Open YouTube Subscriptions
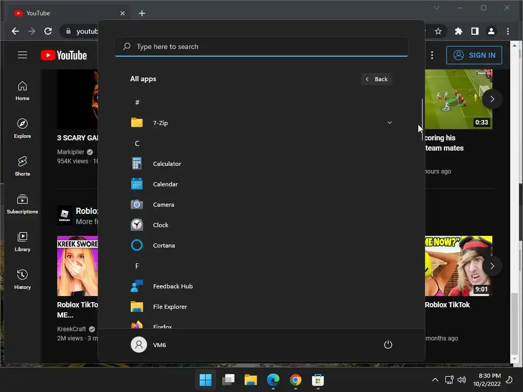The image size is (523, 392). point(22,204)
